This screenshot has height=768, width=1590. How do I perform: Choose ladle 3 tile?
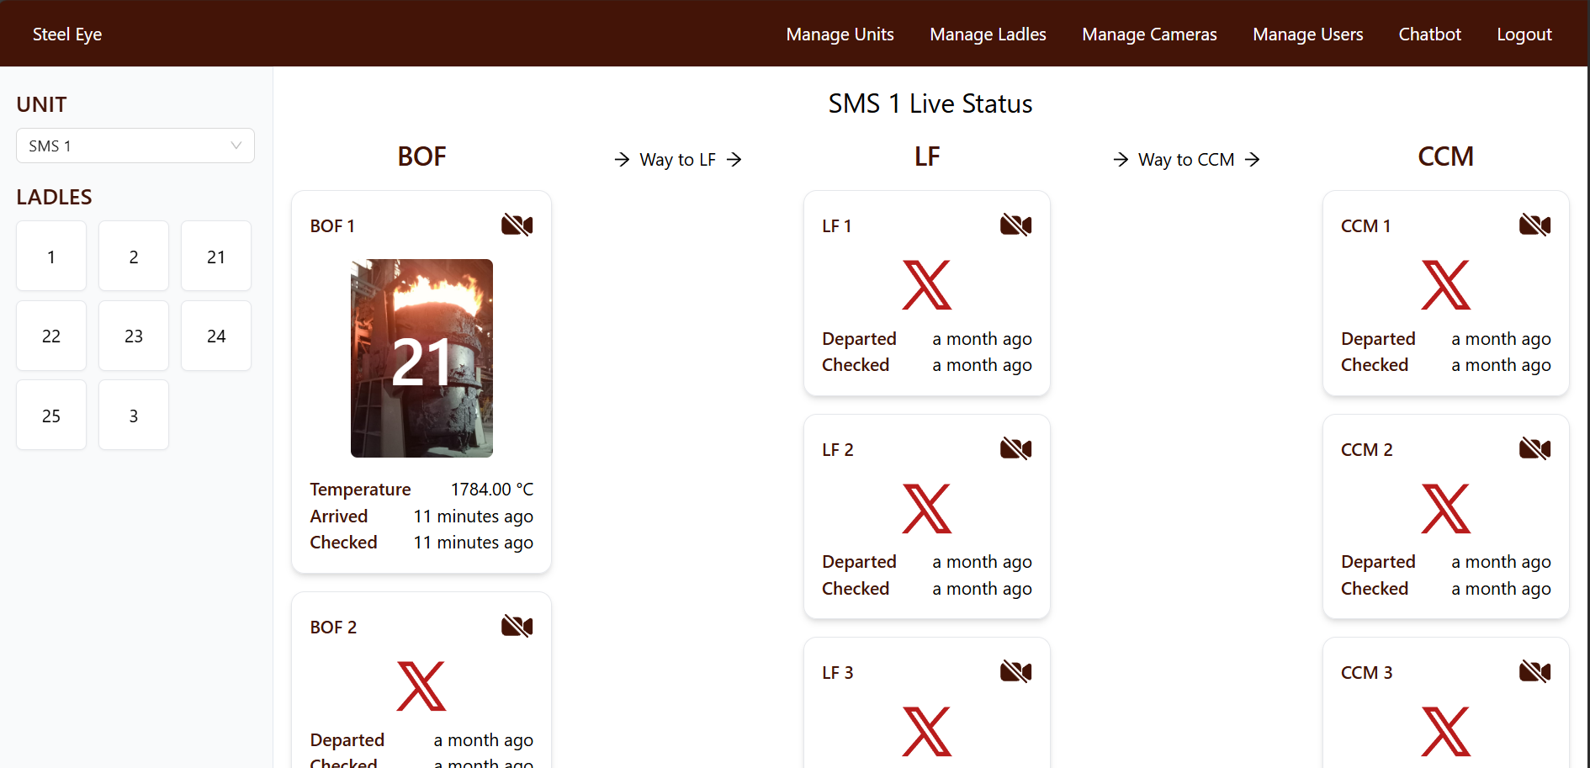point(134,416)
